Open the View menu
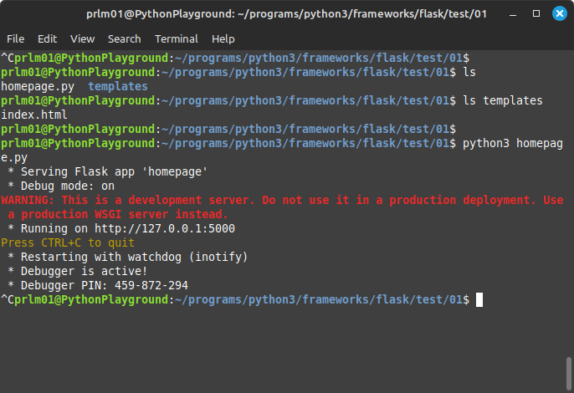574x393 pixels. (82, 38)
